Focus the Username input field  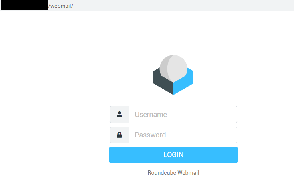(x=183, y=115)
